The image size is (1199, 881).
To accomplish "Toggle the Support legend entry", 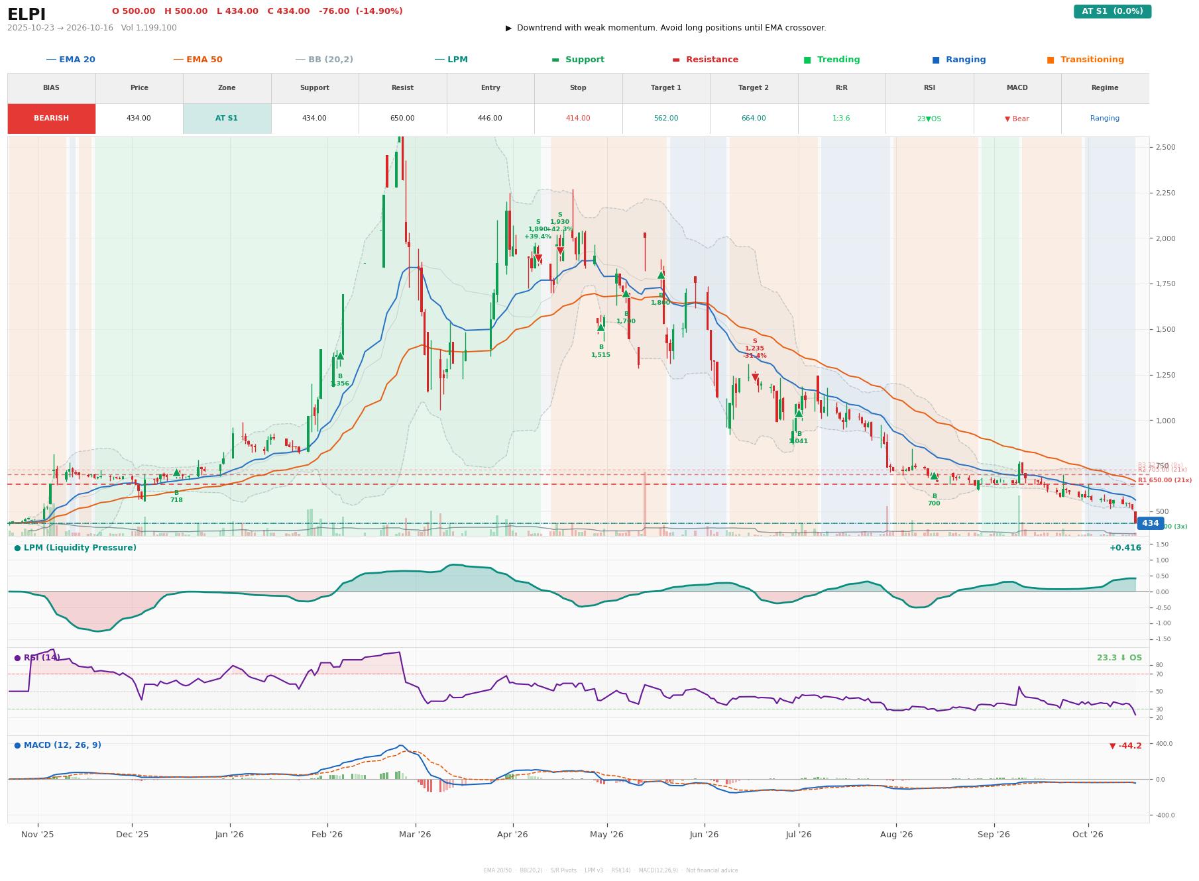I will coord(578,60).
